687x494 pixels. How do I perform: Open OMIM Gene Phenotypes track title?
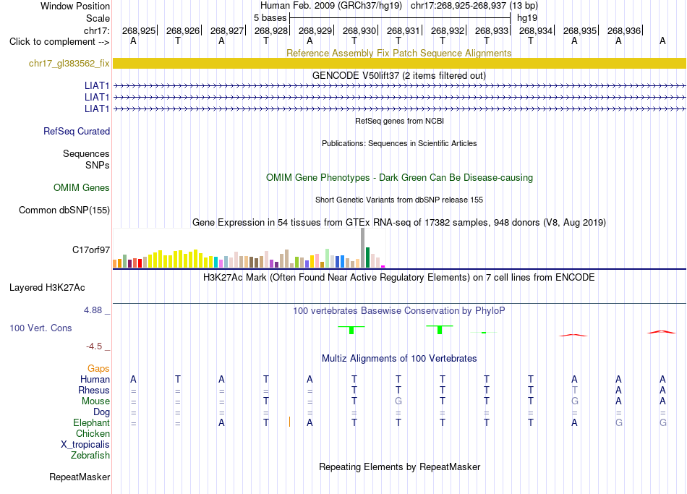point(400,177)
